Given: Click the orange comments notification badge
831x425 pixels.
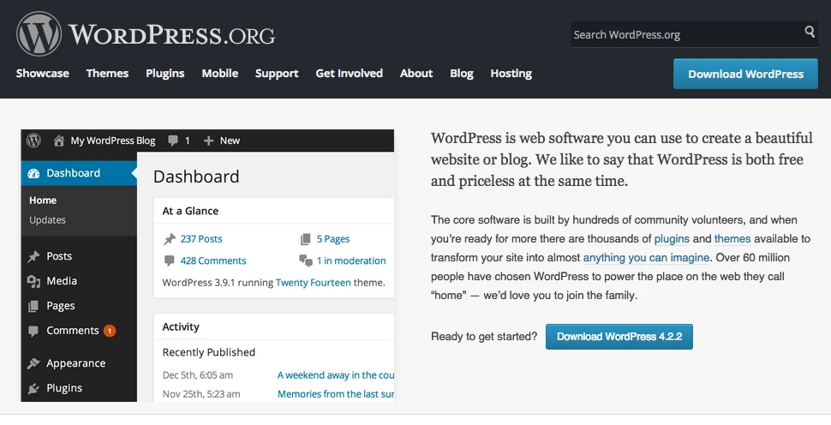Looking at the screenshot, I should pos(110,331).
